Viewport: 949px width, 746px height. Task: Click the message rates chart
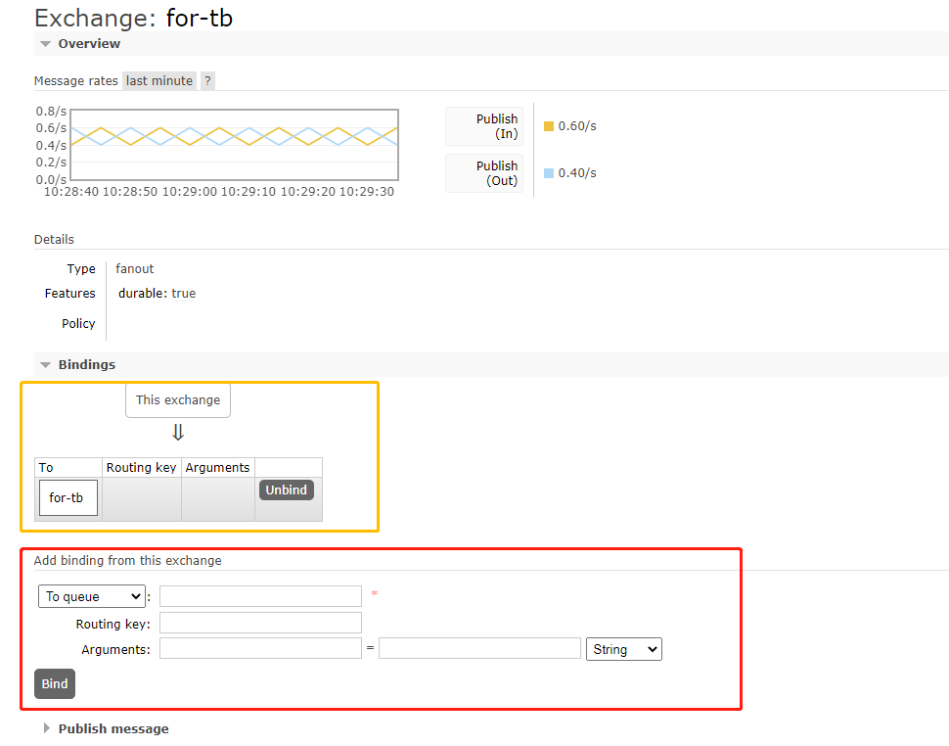[234, 145]
